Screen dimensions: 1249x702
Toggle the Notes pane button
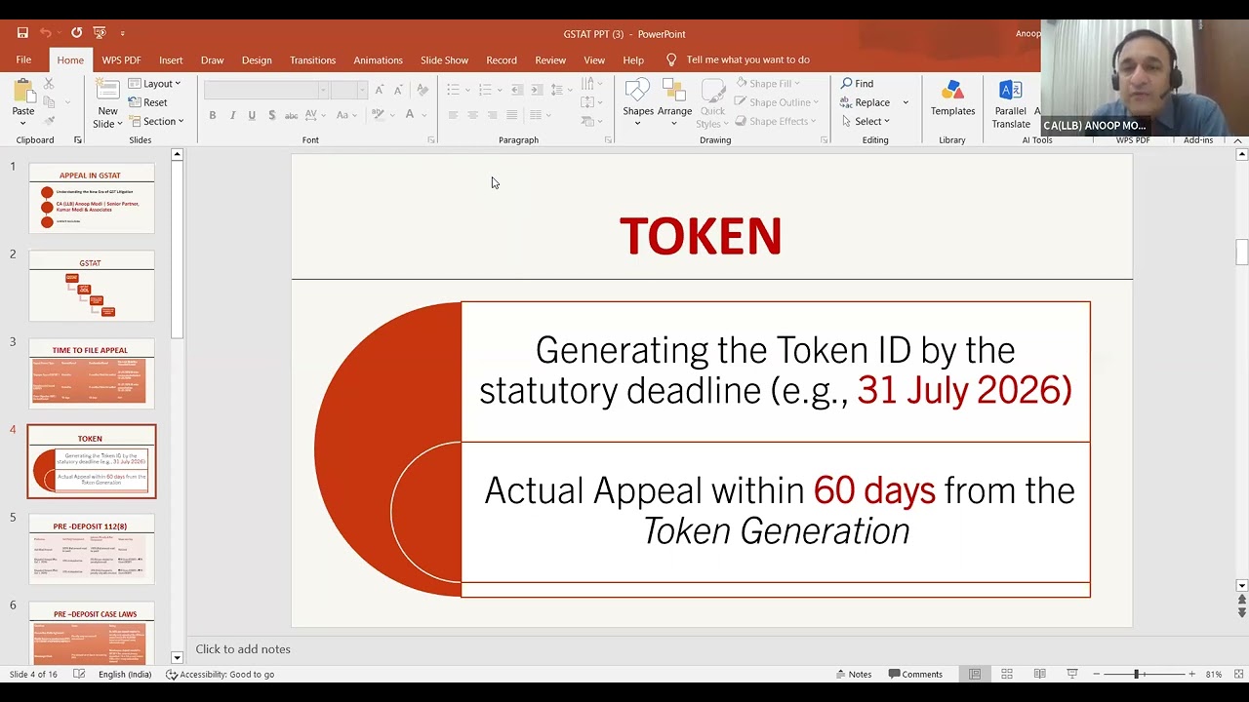(x=853, y=674)
